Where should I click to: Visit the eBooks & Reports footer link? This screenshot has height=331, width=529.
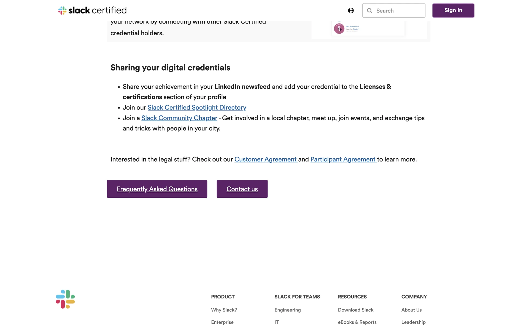357,322
